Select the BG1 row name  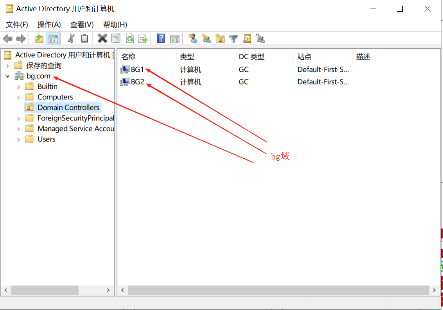click(137, 69)
